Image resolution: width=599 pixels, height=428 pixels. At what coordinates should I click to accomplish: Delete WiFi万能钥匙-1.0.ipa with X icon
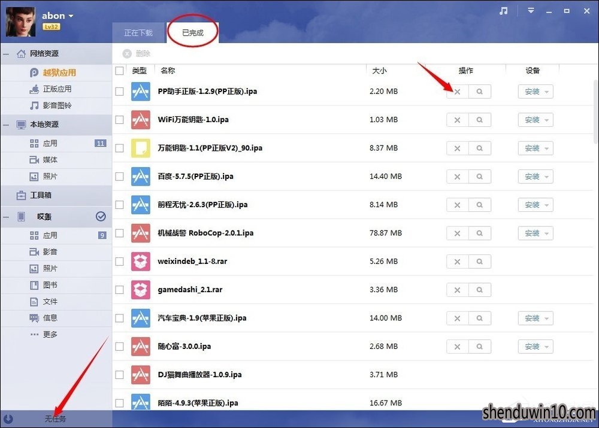(457, 120)
